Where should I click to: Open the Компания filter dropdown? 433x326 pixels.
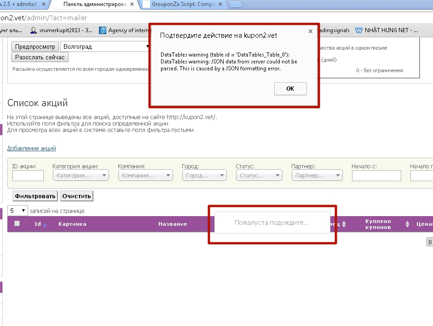coord(145,176)
